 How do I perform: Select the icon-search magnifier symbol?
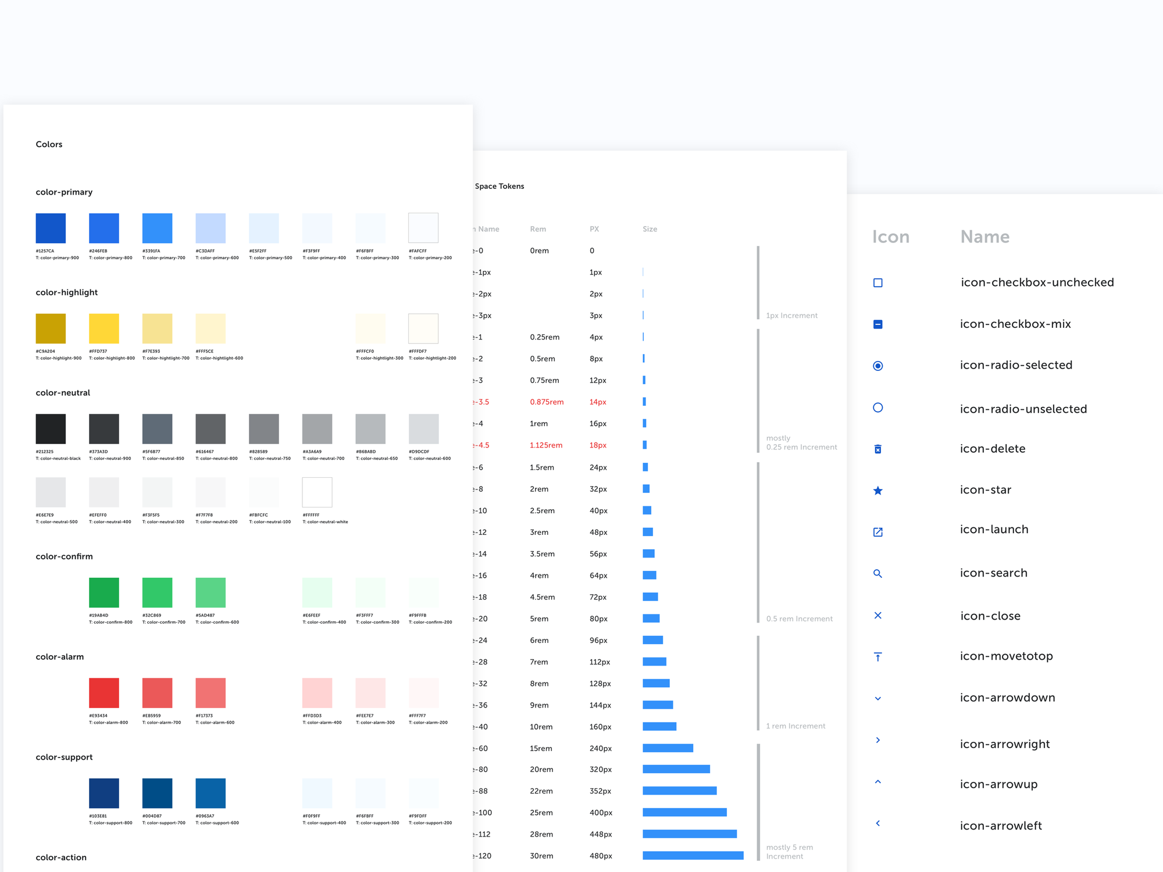[877, 573]
